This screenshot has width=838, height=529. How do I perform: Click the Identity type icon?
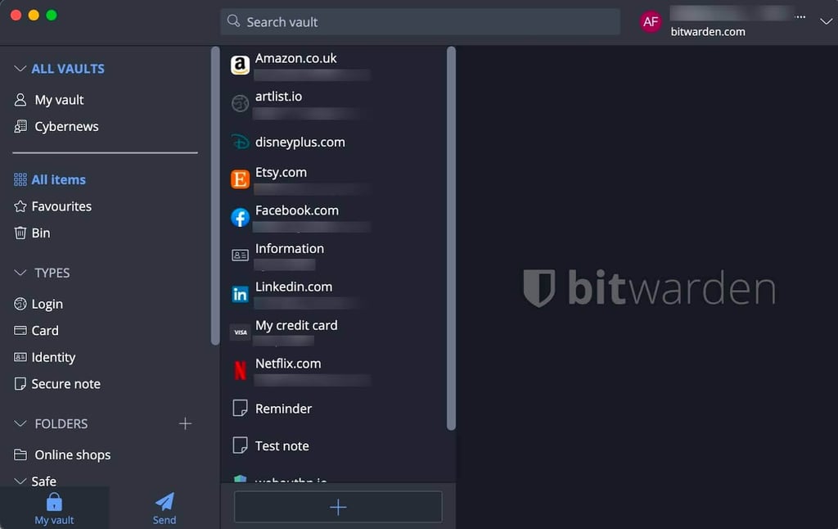point(20,357)
